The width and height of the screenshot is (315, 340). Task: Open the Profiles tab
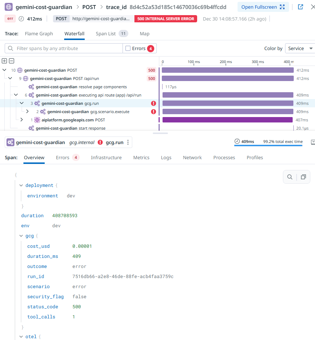pyautogui.click(x=255, y=158)
